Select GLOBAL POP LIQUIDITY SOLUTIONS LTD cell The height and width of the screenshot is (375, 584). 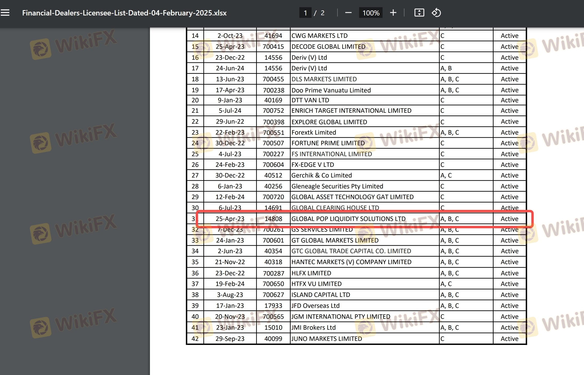click(348, 219)
